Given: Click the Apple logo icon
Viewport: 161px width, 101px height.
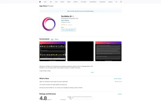Looking at the screenshot, I should [40, 2].
